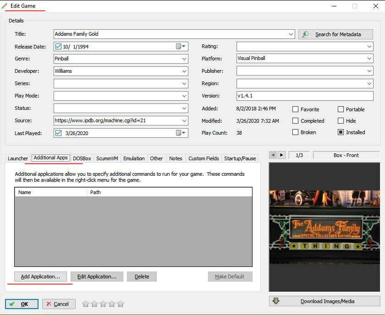
Task: Select the Additional Apps tab
Action: pyautogui.click(x=50, y=157)
